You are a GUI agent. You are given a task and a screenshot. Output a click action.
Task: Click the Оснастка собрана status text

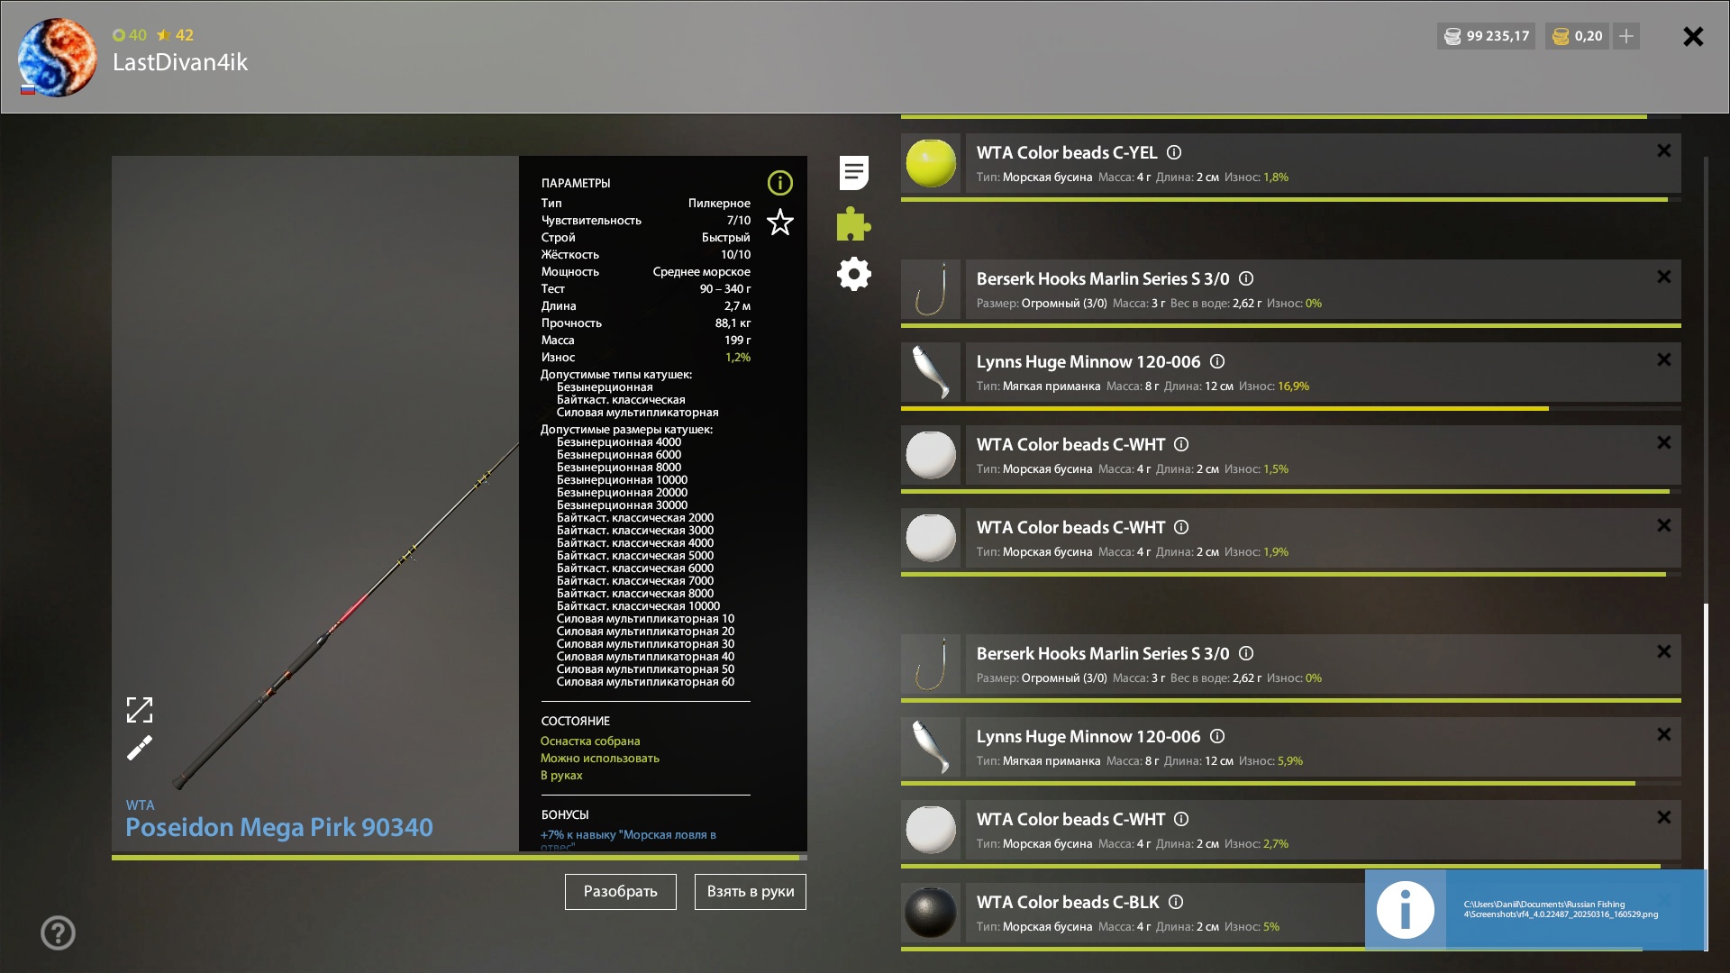pyautogui.click(x=590, y=741)
